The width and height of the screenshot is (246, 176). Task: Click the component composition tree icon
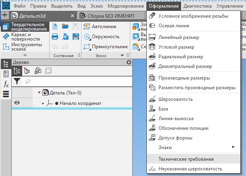[x=38, y=71]
